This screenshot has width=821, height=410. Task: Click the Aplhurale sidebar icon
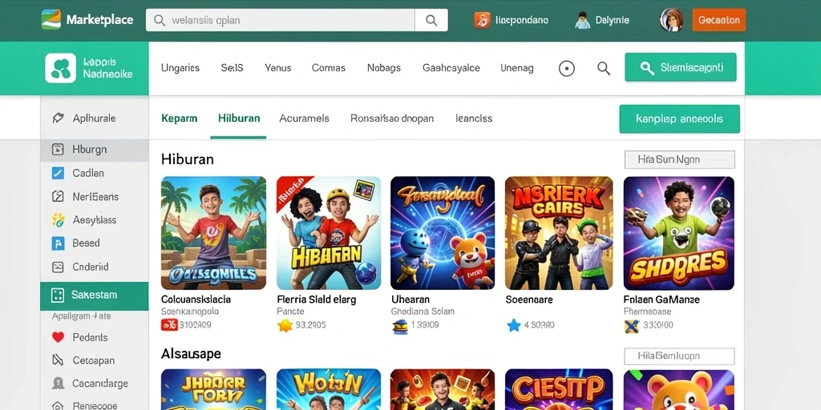[58, 119]
